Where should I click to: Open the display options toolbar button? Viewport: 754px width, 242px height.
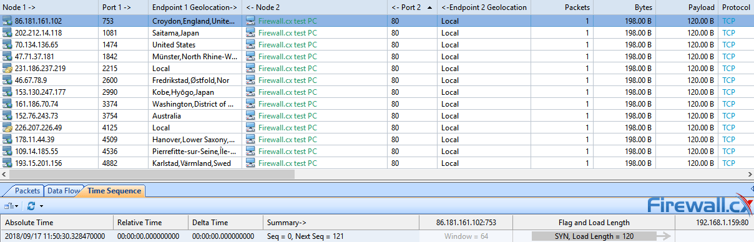click(x=11, y=206)
